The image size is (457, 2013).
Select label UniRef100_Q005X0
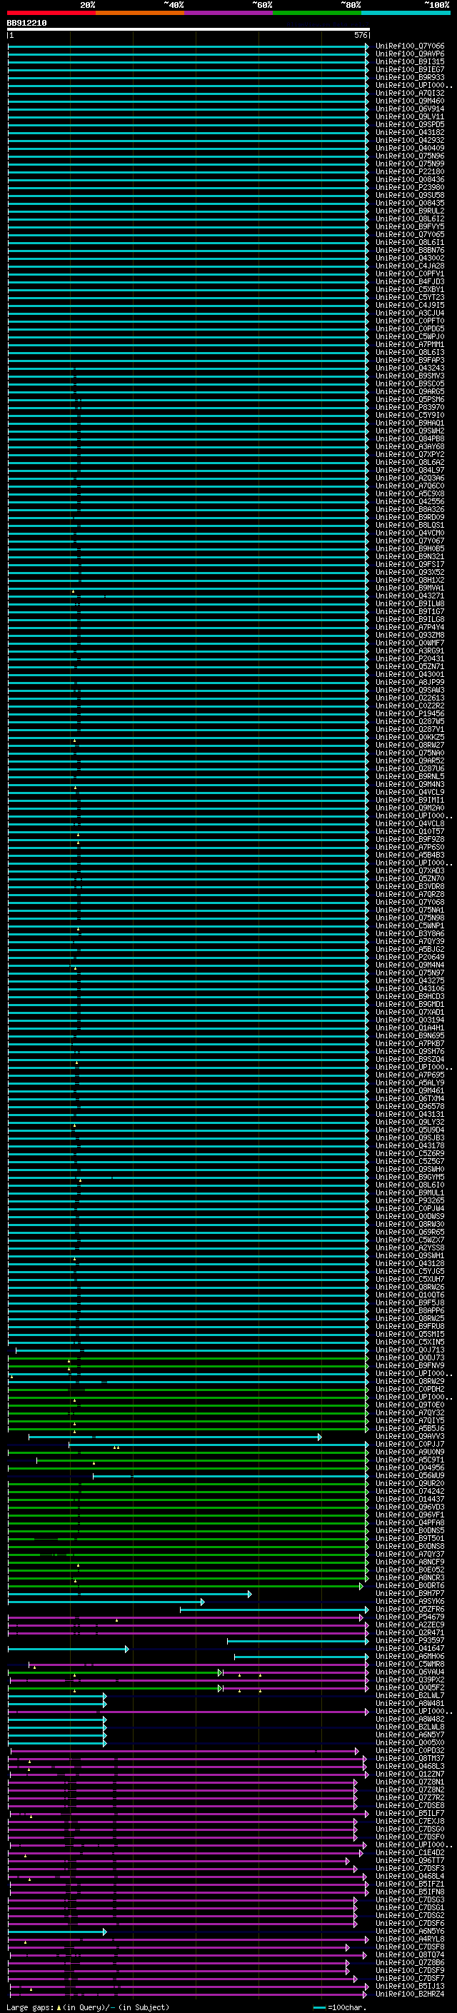410,1742
